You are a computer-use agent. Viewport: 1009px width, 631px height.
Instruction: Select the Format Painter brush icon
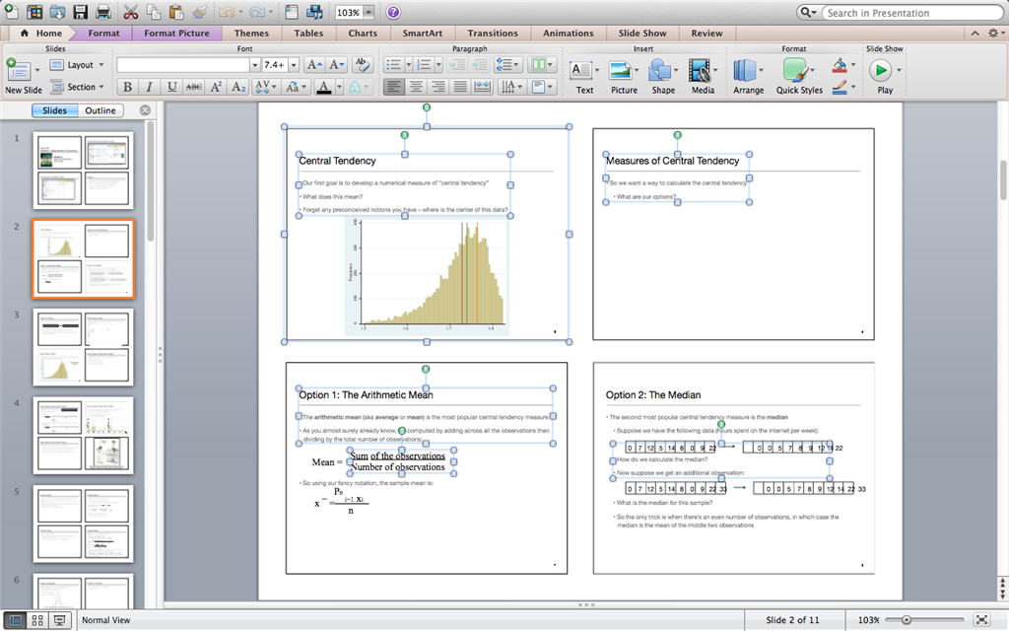coord(200,13)
